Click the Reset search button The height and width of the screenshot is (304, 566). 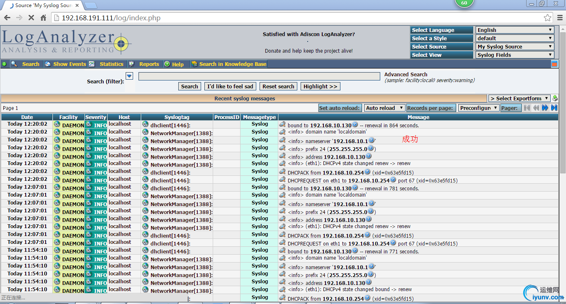pyautogui.click(x=278, y=86)
